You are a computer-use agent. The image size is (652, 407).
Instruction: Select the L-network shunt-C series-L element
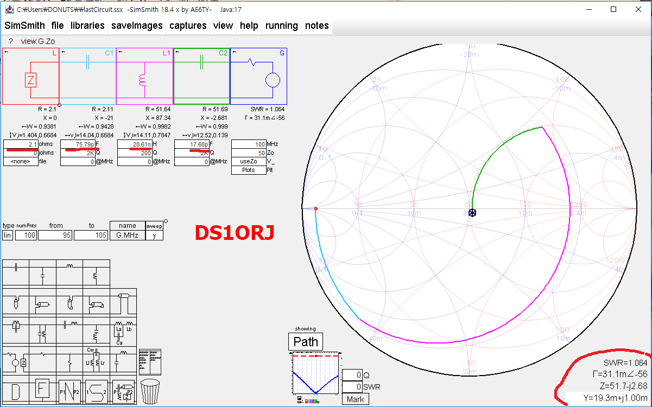pyautogui.click(x=123, y=359)
